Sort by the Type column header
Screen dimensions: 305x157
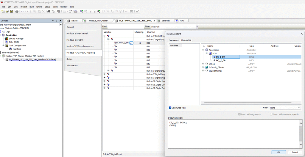click(x=251, y=46)
